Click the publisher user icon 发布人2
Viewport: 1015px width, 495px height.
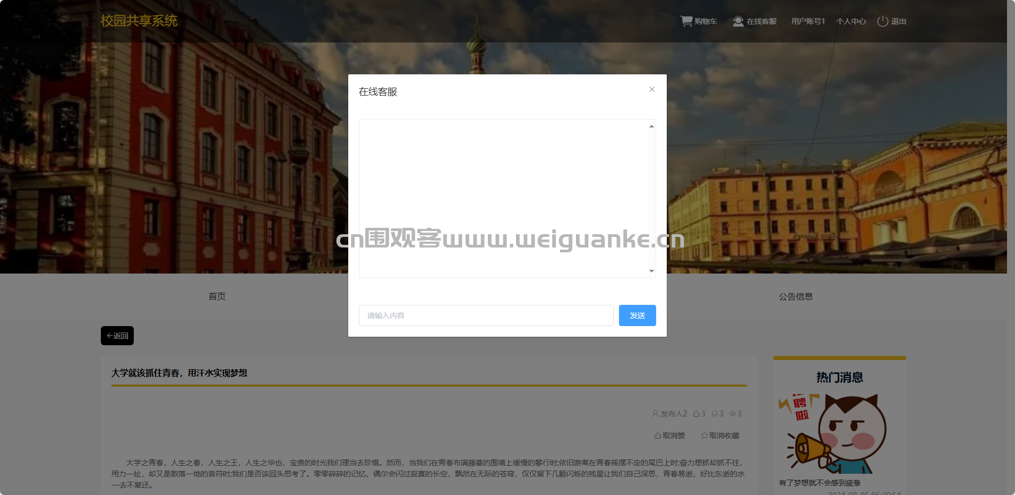click(655, 414)
